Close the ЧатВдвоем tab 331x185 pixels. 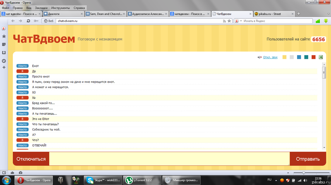pos(250,14)
